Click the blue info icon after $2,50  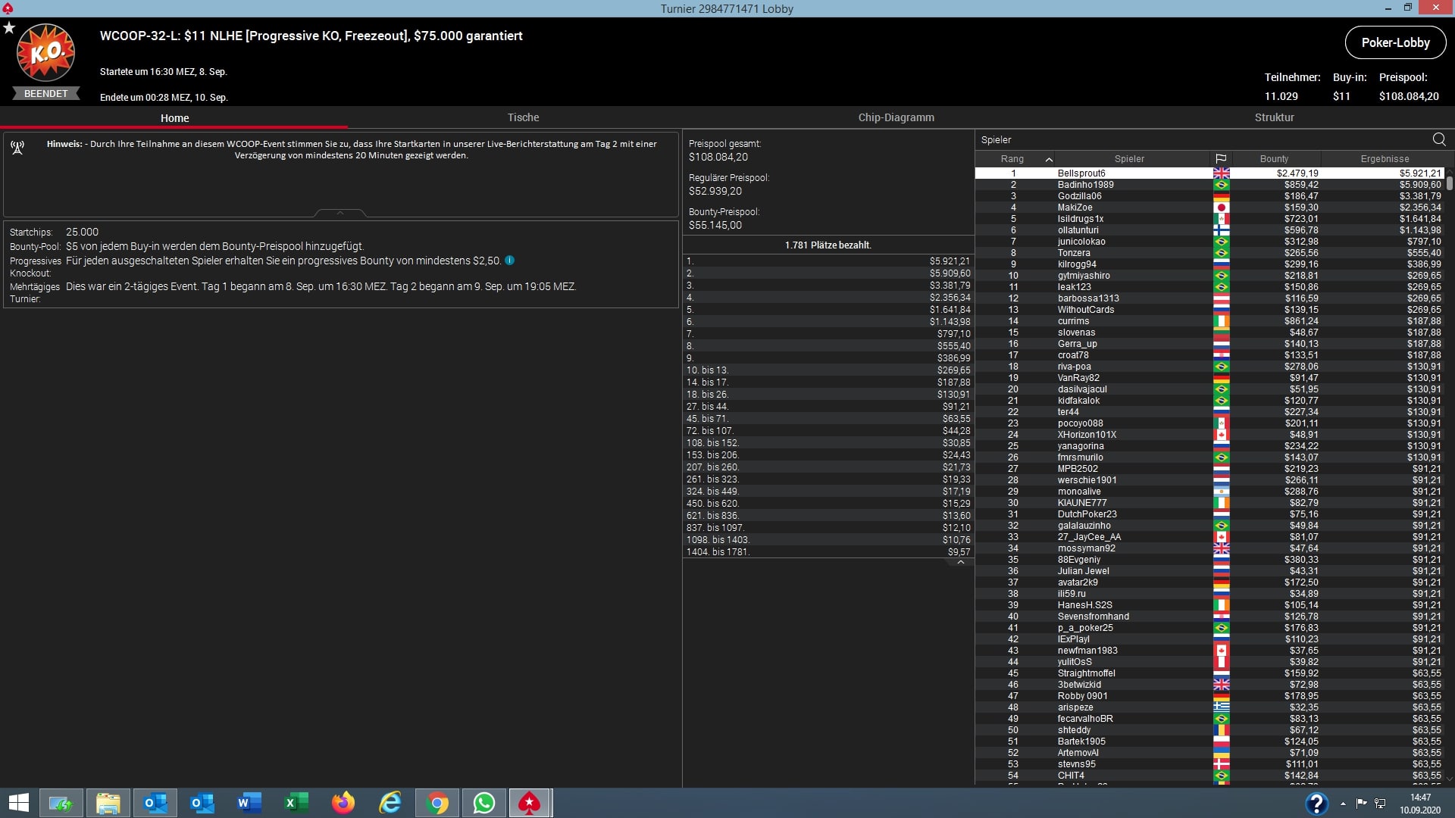(510, 261)
